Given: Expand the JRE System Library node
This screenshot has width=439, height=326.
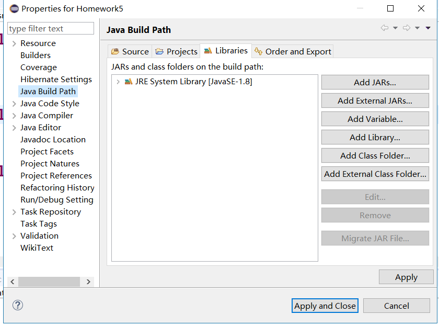Looking at the screenshot, I should (x=118, y=82).
